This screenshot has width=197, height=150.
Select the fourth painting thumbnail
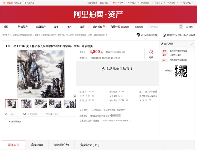pyautogui.click(x=55, y=104)
